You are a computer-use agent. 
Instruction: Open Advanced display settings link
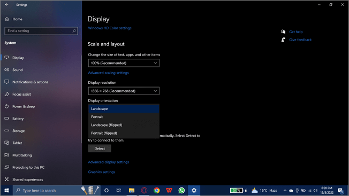(109, 162)
